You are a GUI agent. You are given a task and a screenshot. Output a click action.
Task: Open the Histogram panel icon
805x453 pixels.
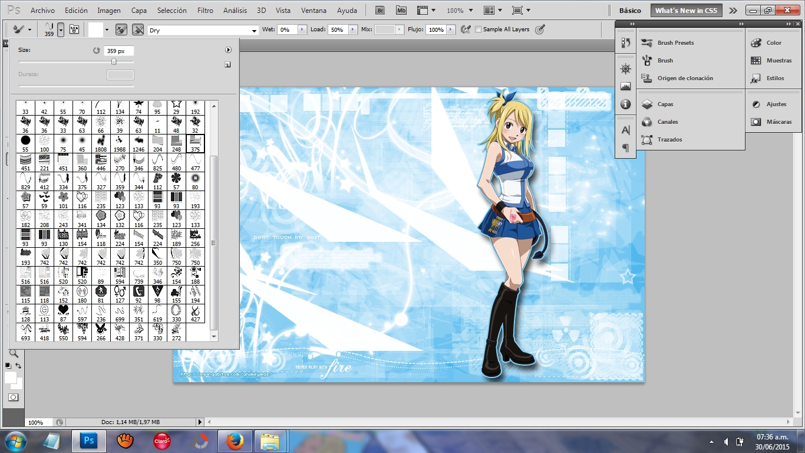626,86
